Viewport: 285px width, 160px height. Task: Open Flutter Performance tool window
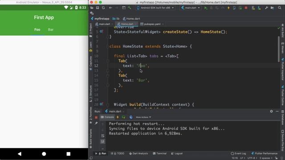(x=265, y=153)
